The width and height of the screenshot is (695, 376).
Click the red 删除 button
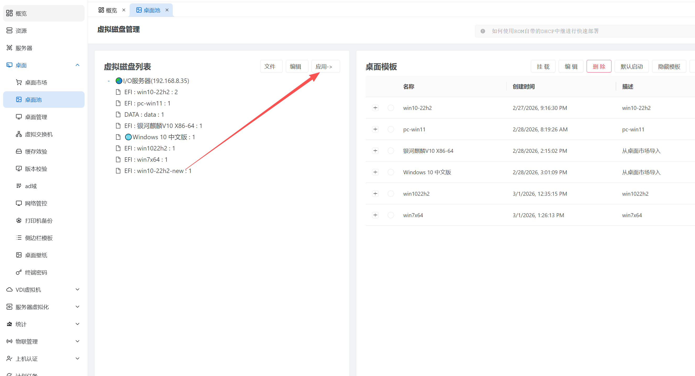pos(599,66)
